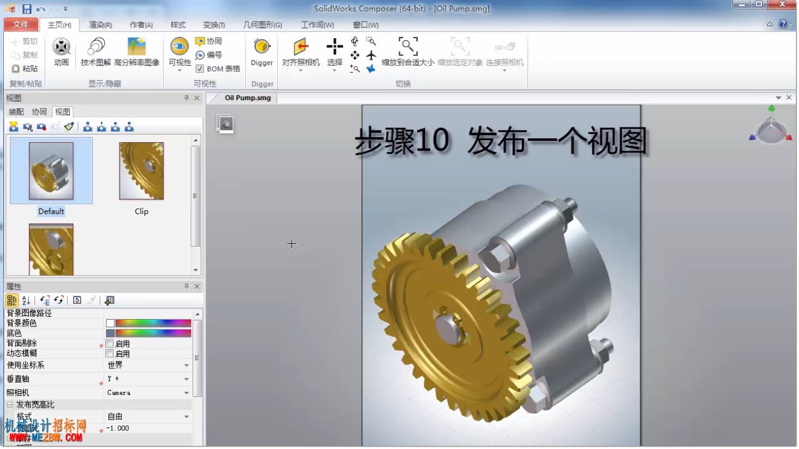
Task: Click the 背景颜色 white color swatch
Action: 110,323
